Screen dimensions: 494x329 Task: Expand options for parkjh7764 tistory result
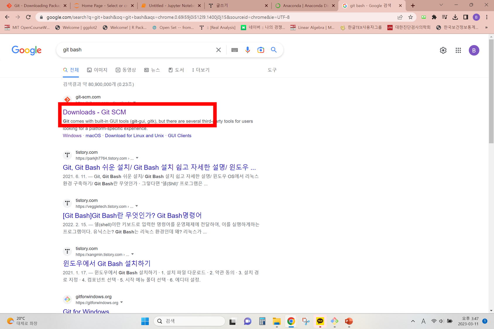pos(137,158)
